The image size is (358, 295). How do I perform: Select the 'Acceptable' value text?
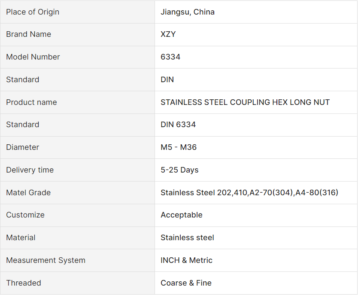click(182, 215)
